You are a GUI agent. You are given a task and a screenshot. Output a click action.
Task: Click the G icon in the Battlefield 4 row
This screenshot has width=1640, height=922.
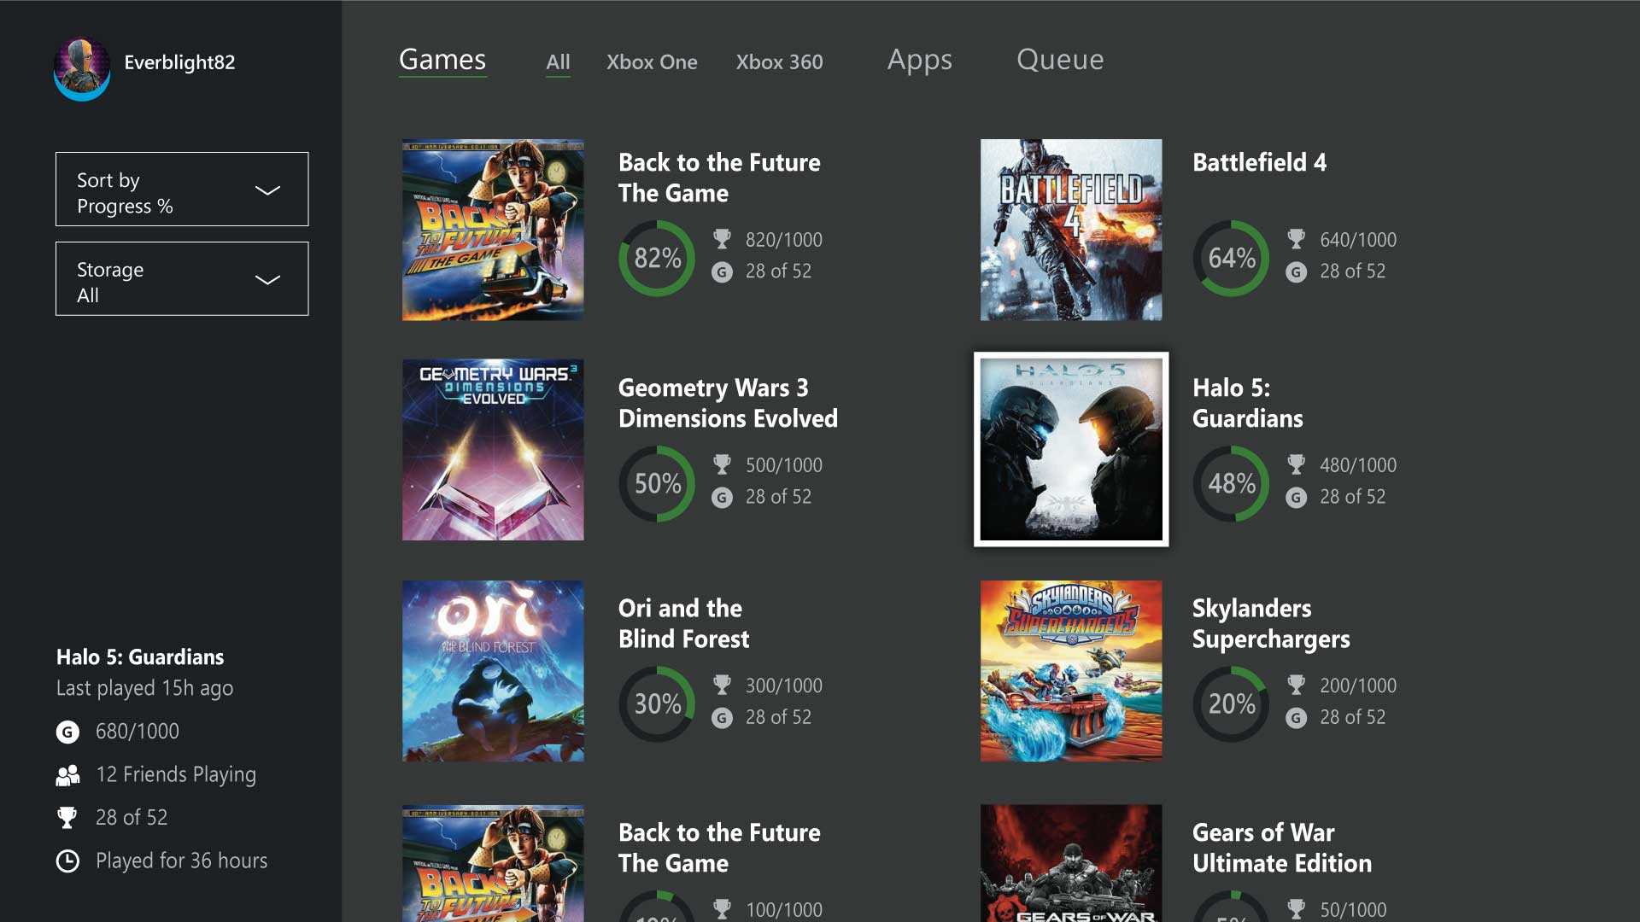pos(1296,272)
